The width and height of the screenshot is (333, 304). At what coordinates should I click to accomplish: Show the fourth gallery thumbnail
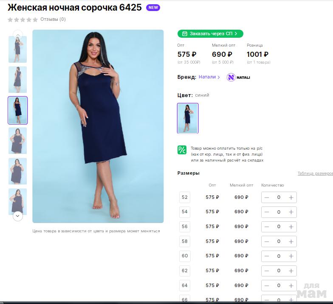tap(17, 141)
